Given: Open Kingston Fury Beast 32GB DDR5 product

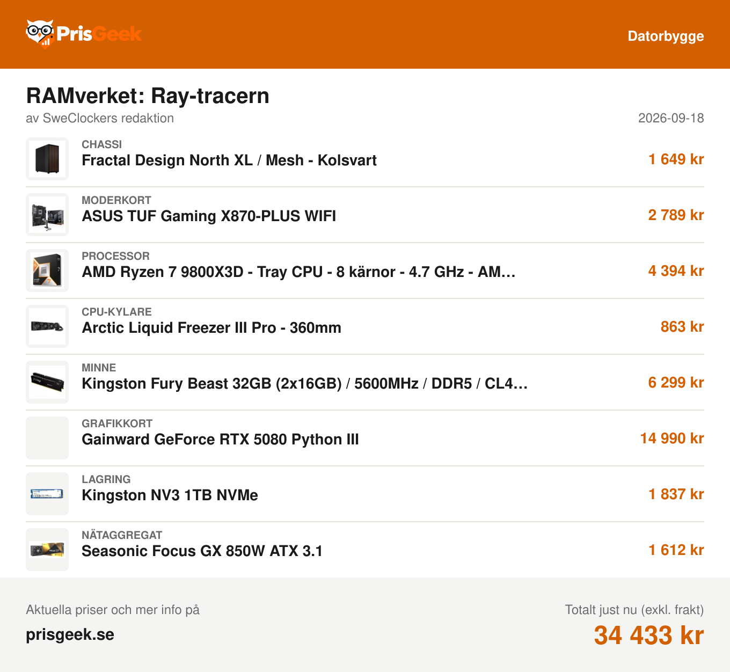Looking at the screenshot, I should tap(305, 384).
